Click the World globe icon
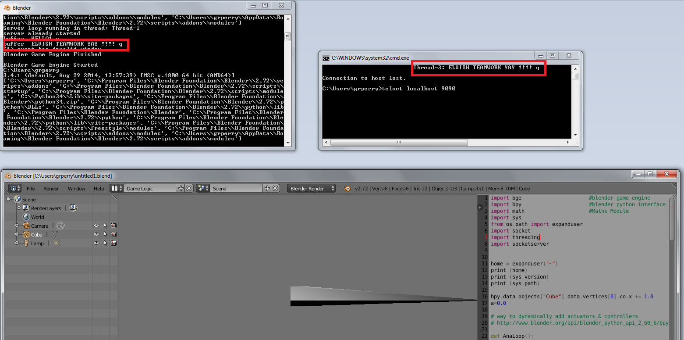 (26, 217)
